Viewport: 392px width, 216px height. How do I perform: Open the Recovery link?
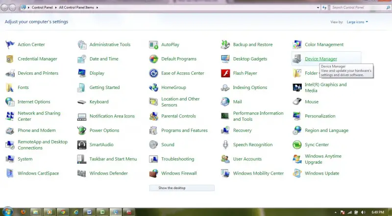pos(242,130)
